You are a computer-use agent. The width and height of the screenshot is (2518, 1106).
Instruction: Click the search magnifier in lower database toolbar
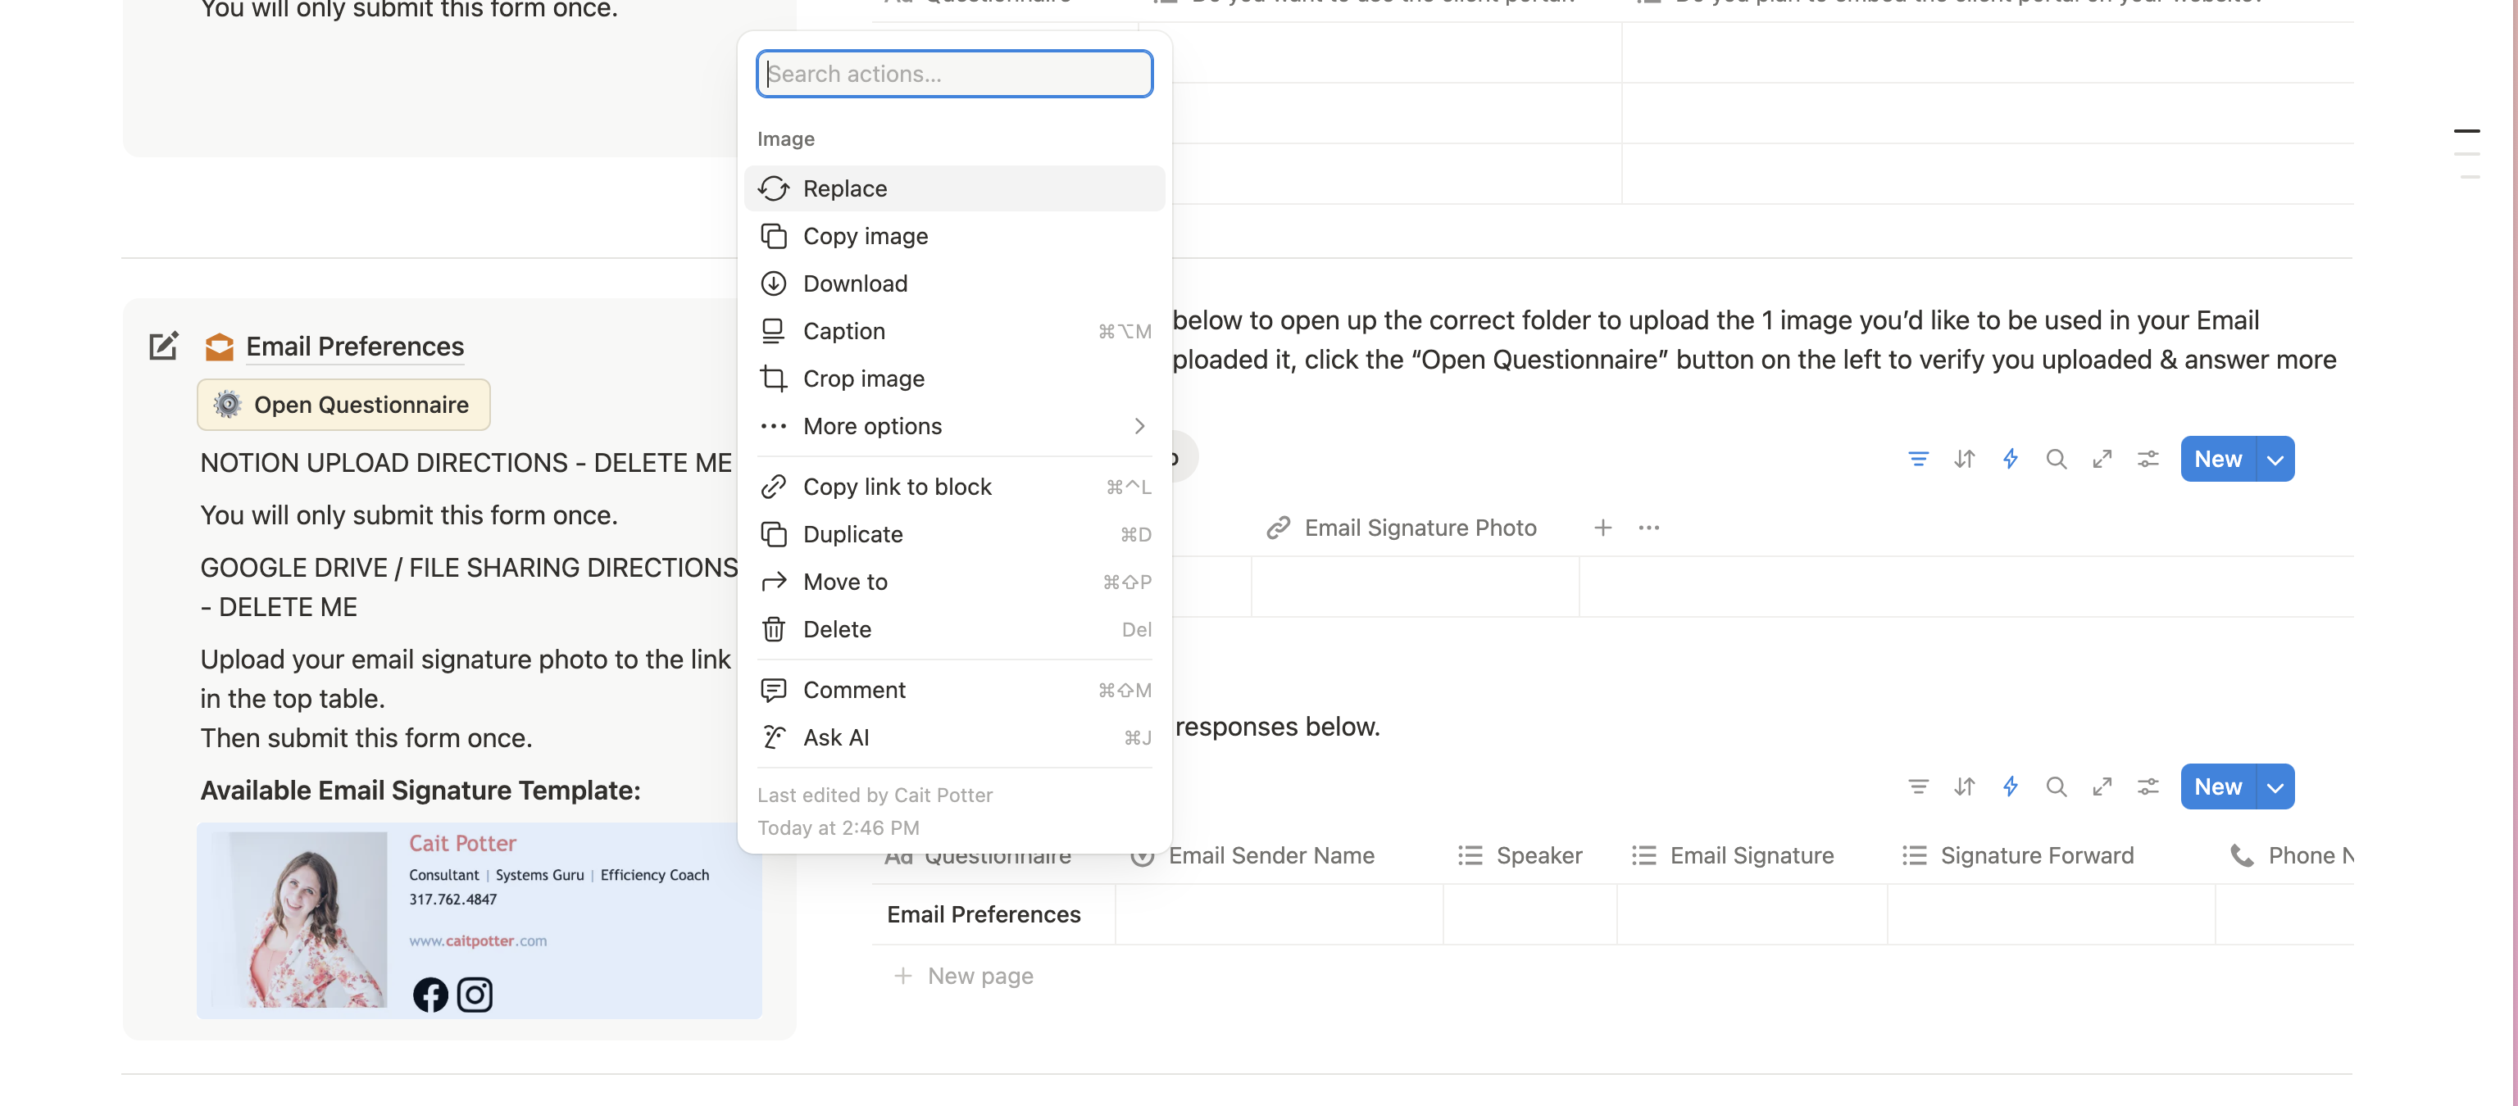(2056, 786)
